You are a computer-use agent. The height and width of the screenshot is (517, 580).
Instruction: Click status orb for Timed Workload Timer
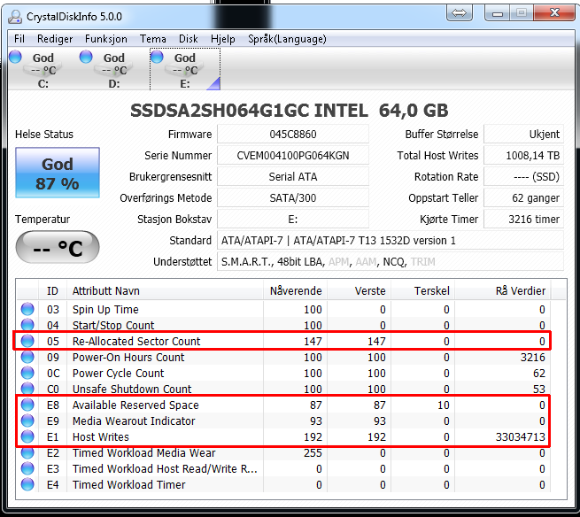tap(27, 484)
